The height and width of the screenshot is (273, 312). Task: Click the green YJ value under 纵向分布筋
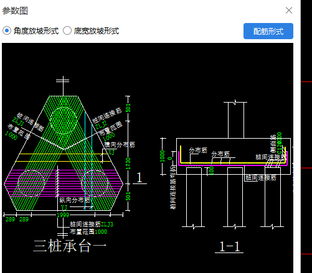(64, 207)
